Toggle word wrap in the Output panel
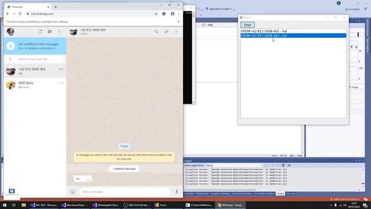Viewport: 371px width, 209px height. [x=289, y=165]
